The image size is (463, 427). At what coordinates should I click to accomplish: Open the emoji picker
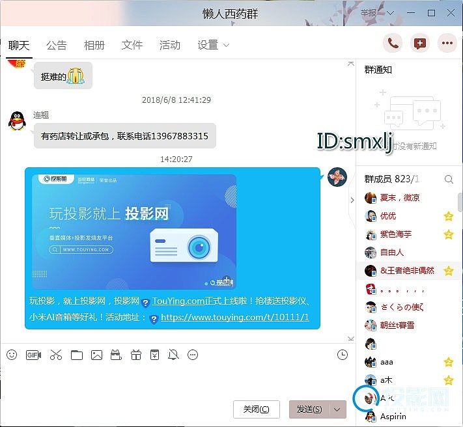pyautogui.click(x=12, y=355)
